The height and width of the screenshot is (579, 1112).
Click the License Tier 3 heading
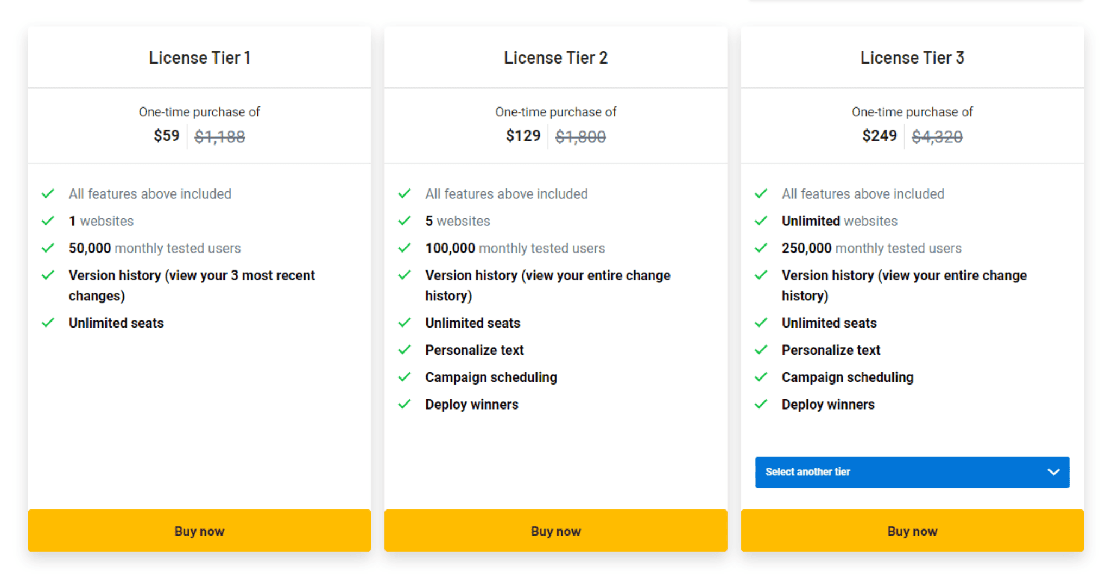coord(912,58)
